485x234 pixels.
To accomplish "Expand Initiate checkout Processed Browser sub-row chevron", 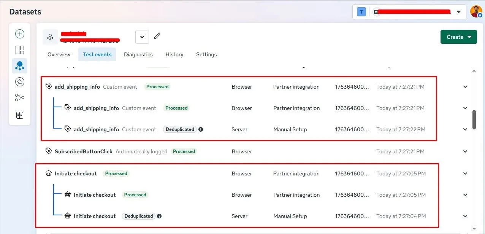I will coord(465,195).
